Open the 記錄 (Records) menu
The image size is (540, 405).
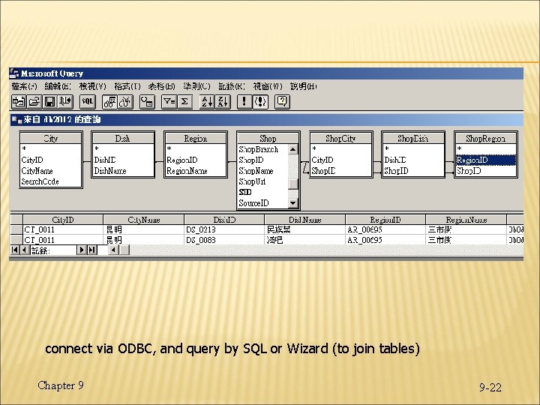232,86
